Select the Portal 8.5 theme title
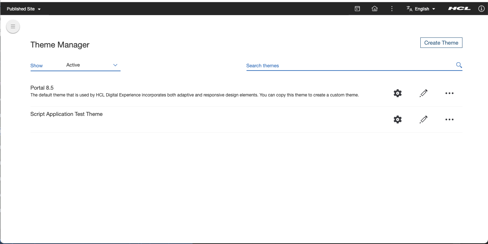This screenshot has width=488, height=244. (x=42, y=87)
